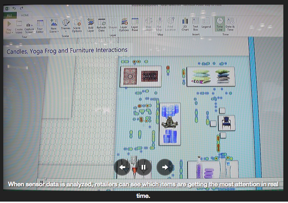Click the Redo arrow in title bar
Viewport: 288px width, 203px height.
pos(22,8)
